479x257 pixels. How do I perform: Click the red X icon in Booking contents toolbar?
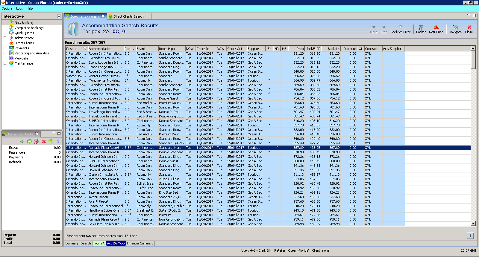click(44, 141)
